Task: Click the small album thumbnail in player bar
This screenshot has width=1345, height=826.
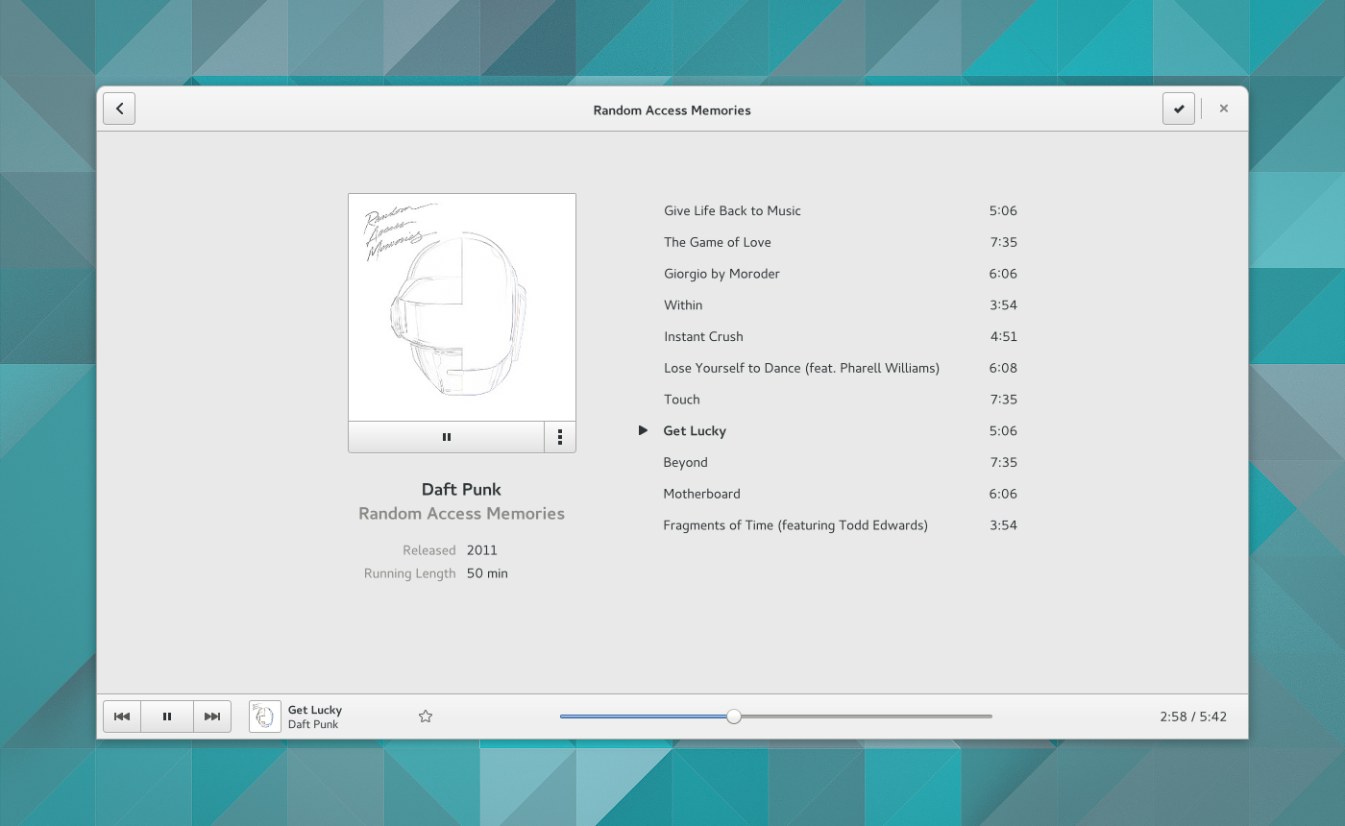Action: point(265,717)
